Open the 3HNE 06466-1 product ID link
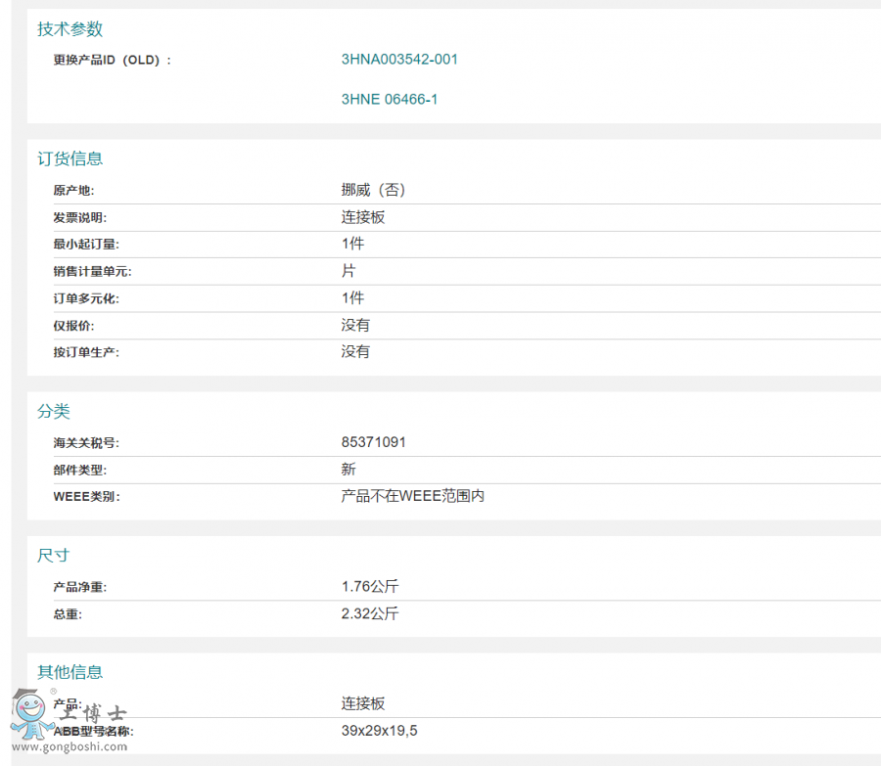This screenshot has height=766, width=881. click(390, 100)
